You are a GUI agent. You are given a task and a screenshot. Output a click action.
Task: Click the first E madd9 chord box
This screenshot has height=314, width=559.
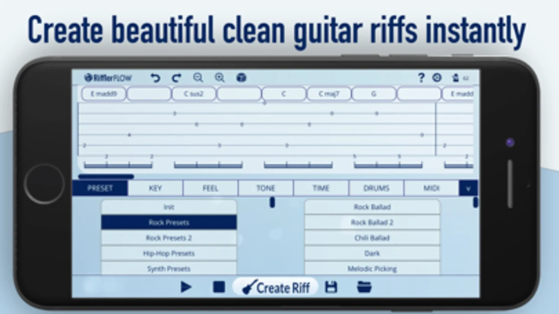pos(103,94)
